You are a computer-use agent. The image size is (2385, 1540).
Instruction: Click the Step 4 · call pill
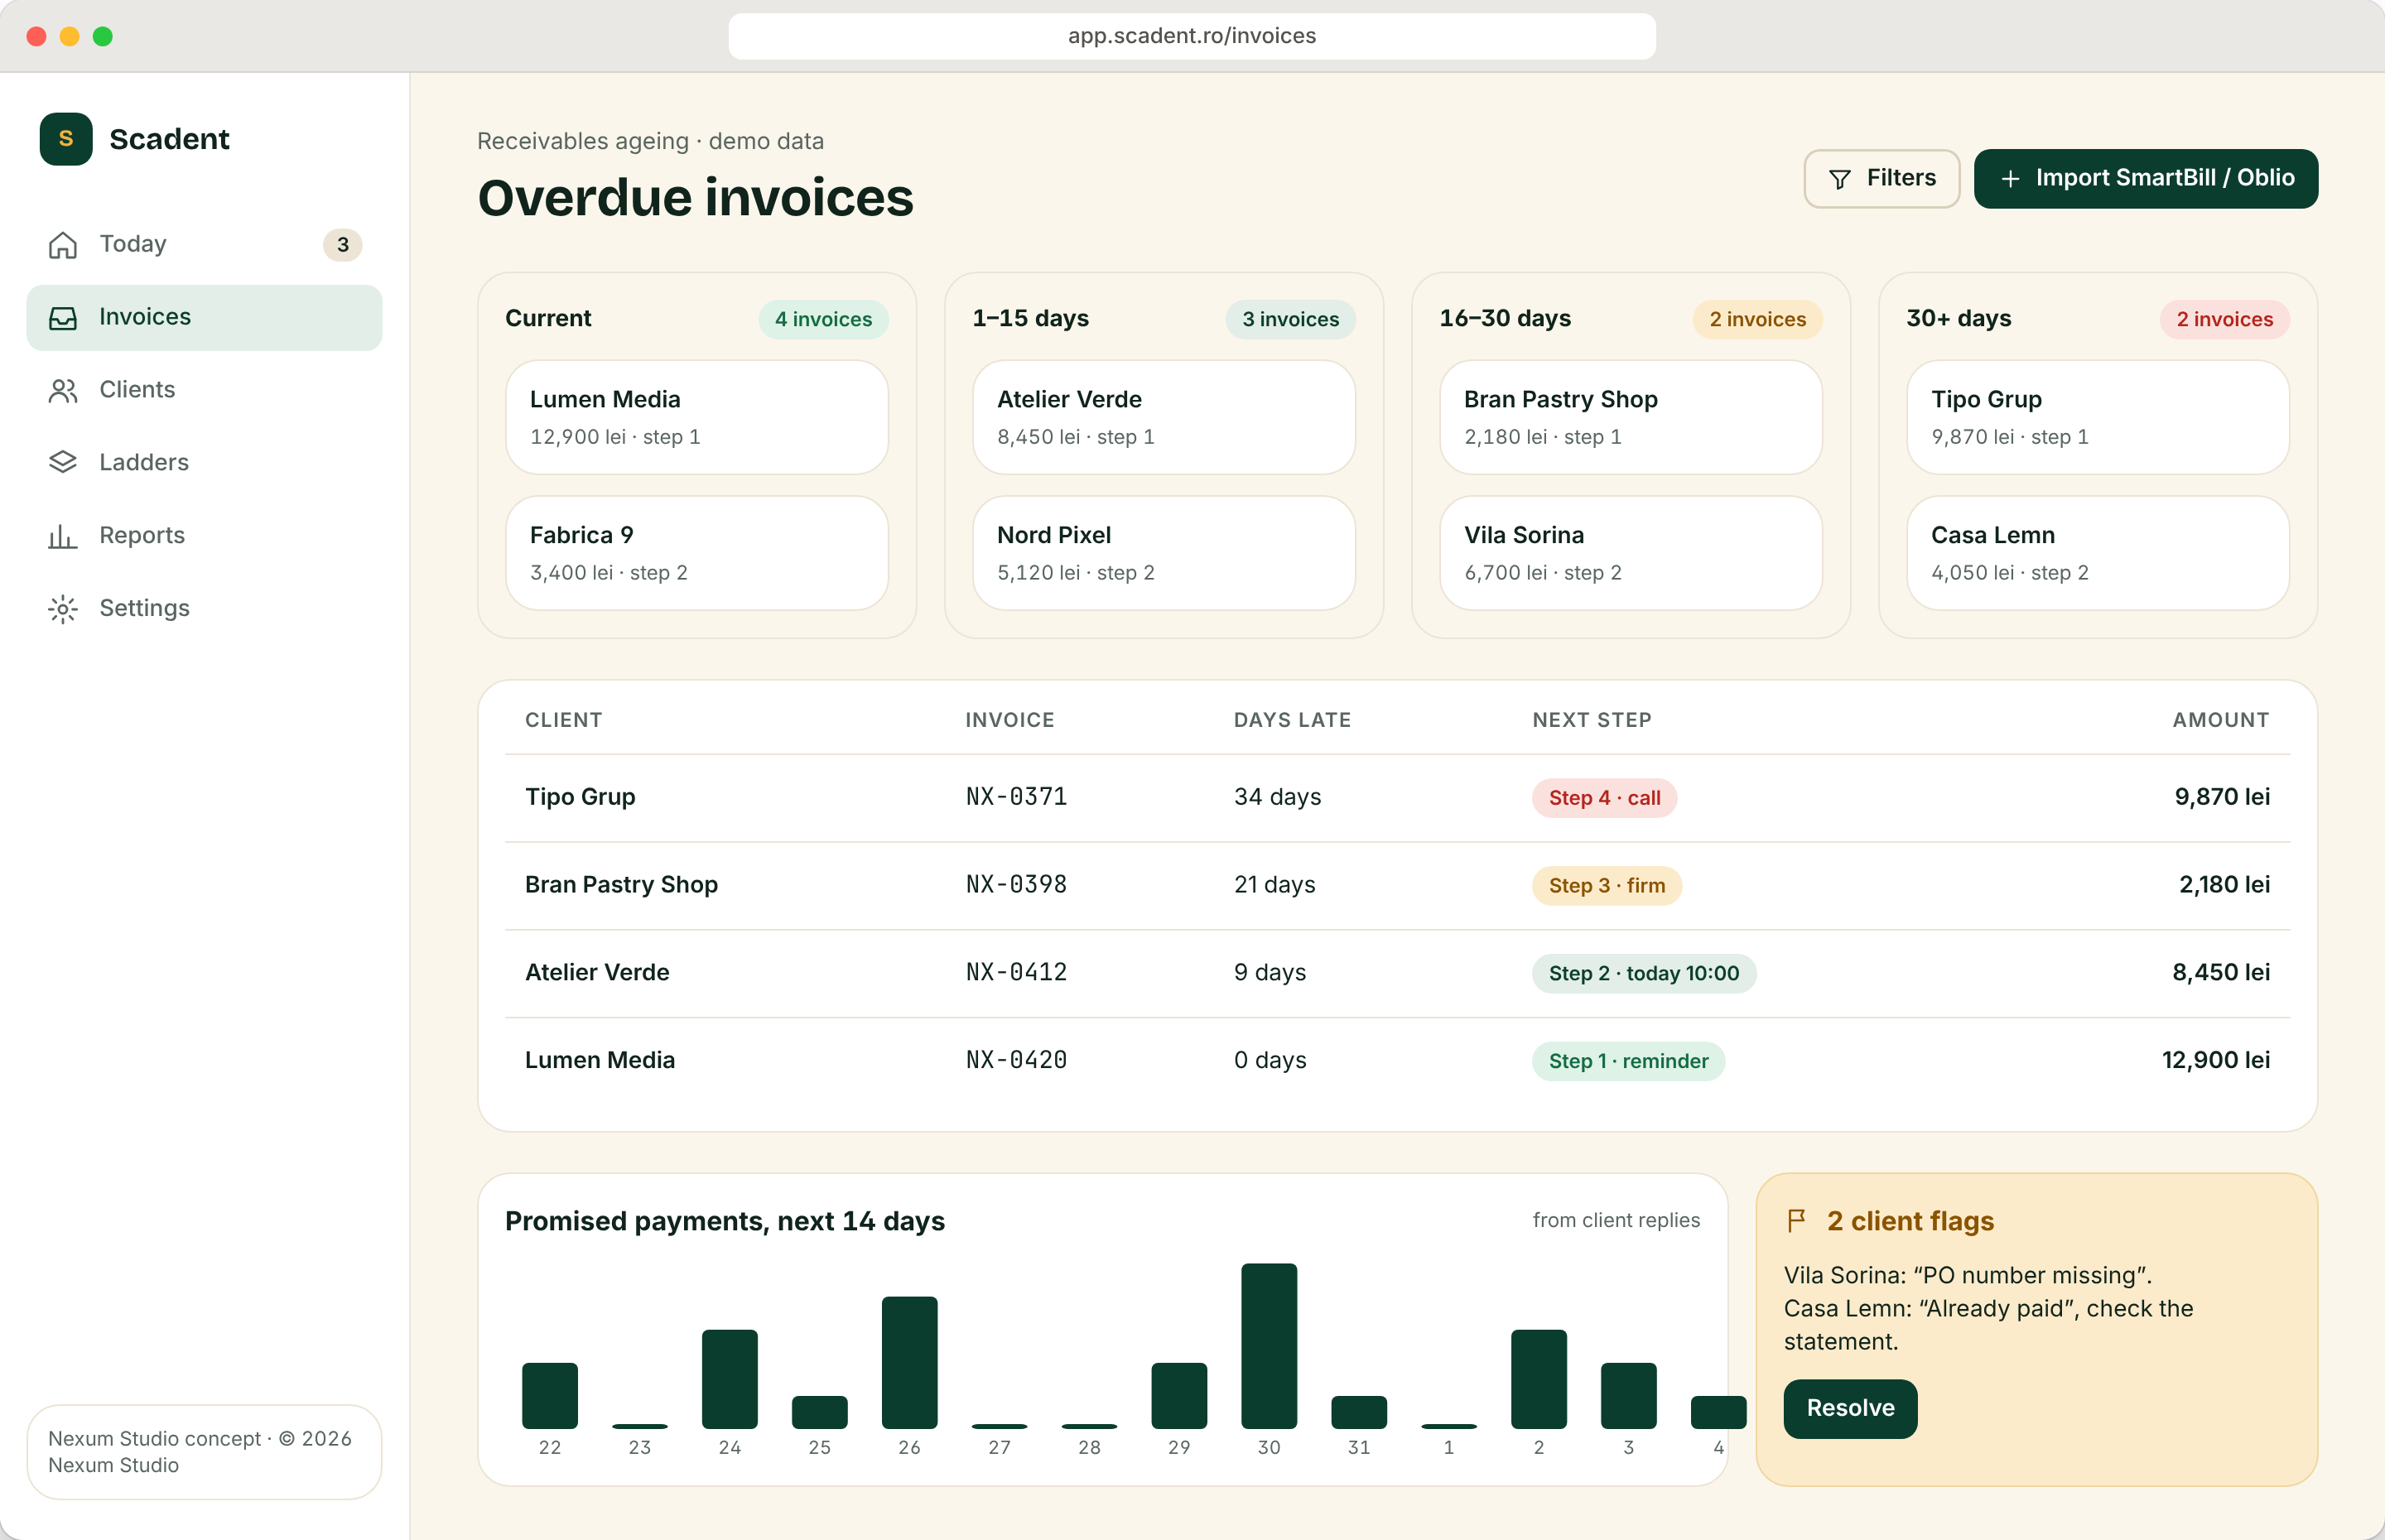click(1604, 798)
